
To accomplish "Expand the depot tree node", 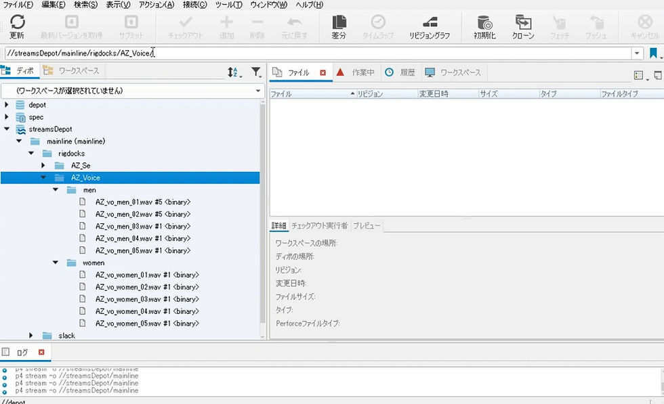I will pyautogui.click(x=6, y=104).
